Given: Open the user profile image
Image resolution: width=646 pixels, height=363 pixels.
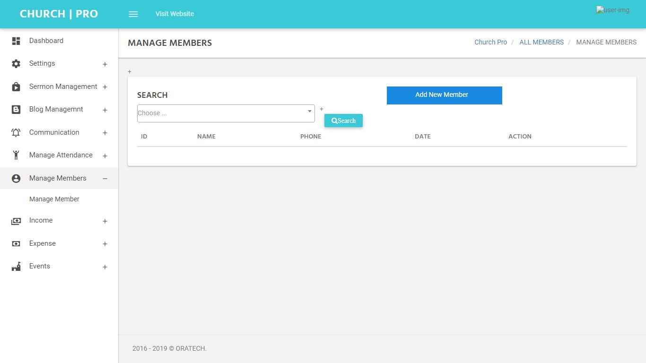Looking at the screenshot, I should pos(613,10).
